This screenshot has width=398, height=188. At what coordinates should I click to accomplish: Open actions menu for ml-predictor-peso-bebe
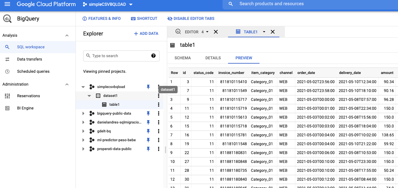coord(158,140)
